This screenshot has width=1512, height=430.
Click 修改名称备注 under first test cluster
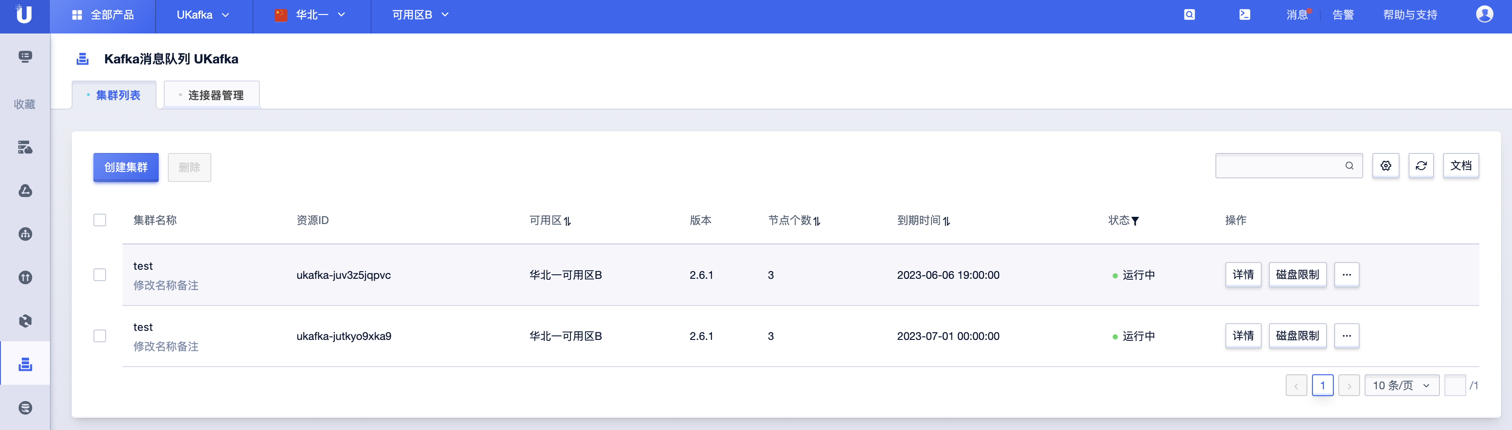(x=166, y=285)
